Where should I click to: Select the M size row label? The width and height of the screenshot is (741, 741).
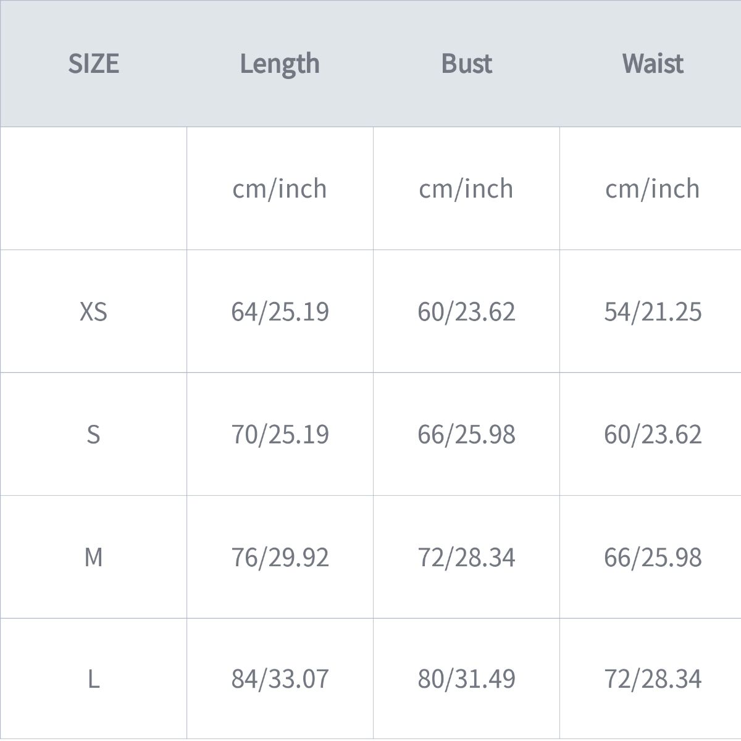pos(93,557)
